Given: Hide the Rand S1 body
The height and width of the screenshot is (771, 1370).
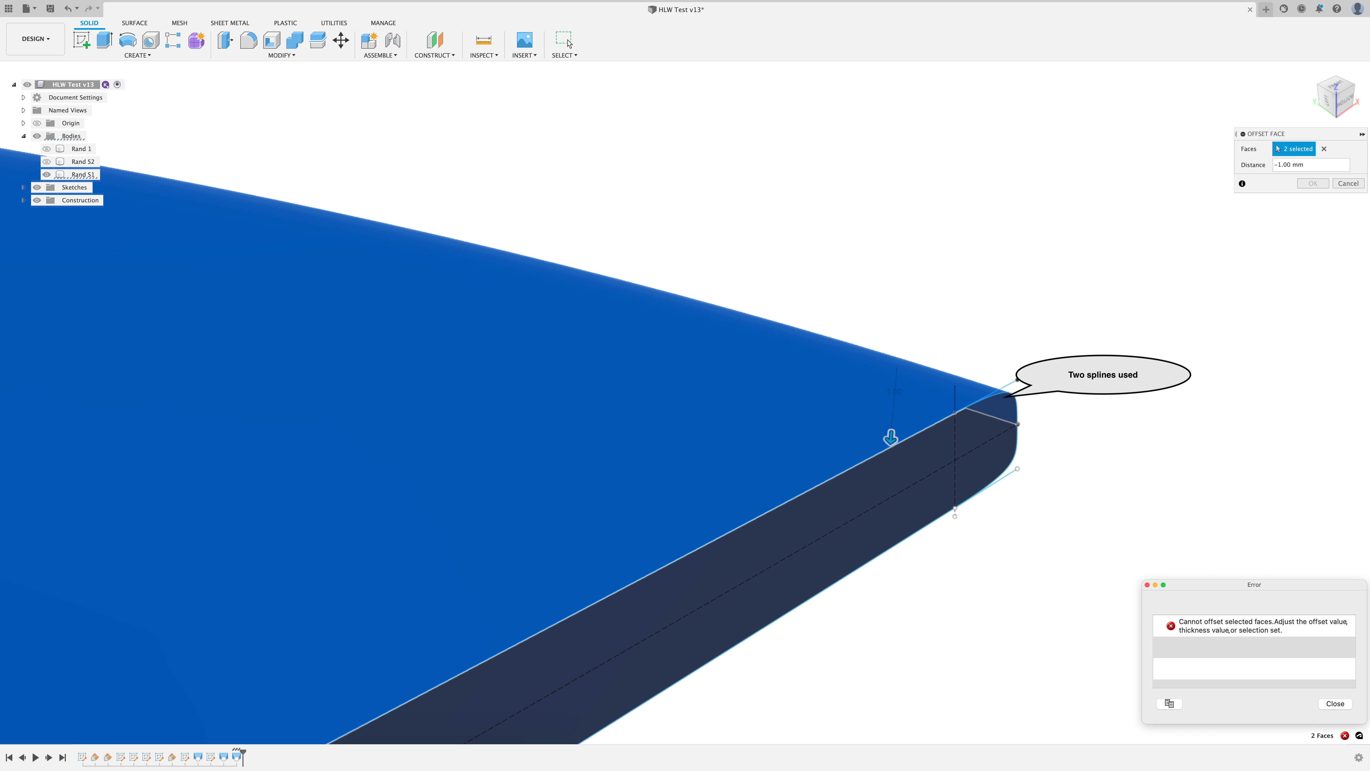Looking at the screenshot, I should [47, 174].
